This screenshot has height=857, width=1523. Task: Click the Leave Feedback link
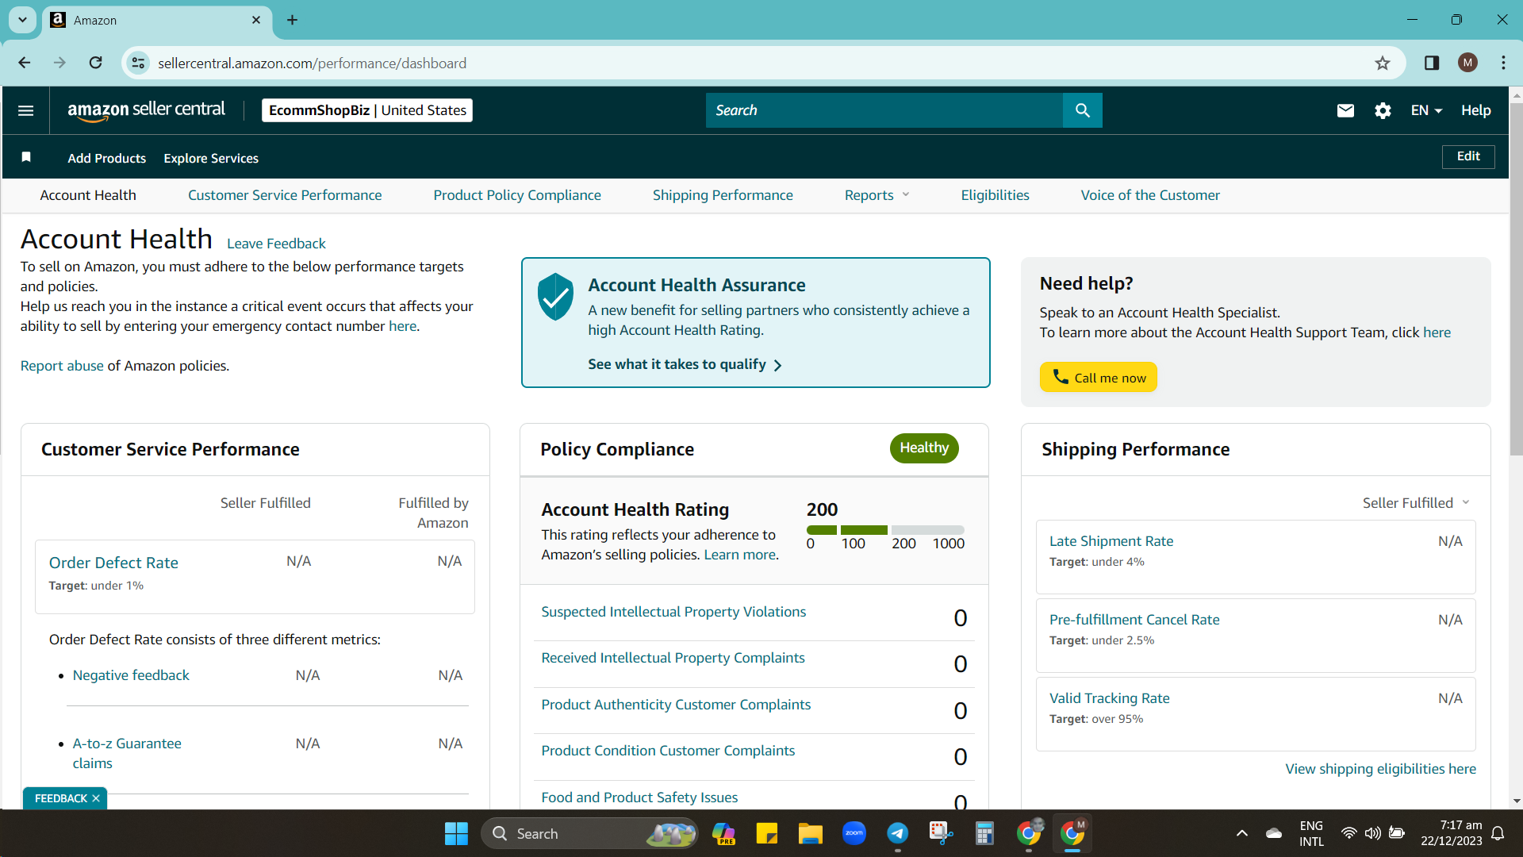pyautogui.click(x=276, y=244)
